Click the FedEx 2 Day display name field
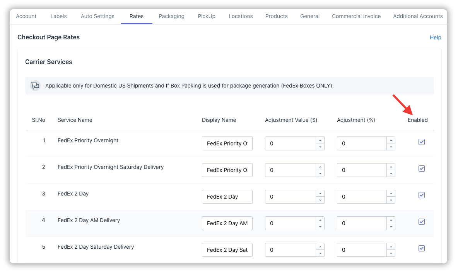Screen dimensions: 458x273 [x=227, y=197]
